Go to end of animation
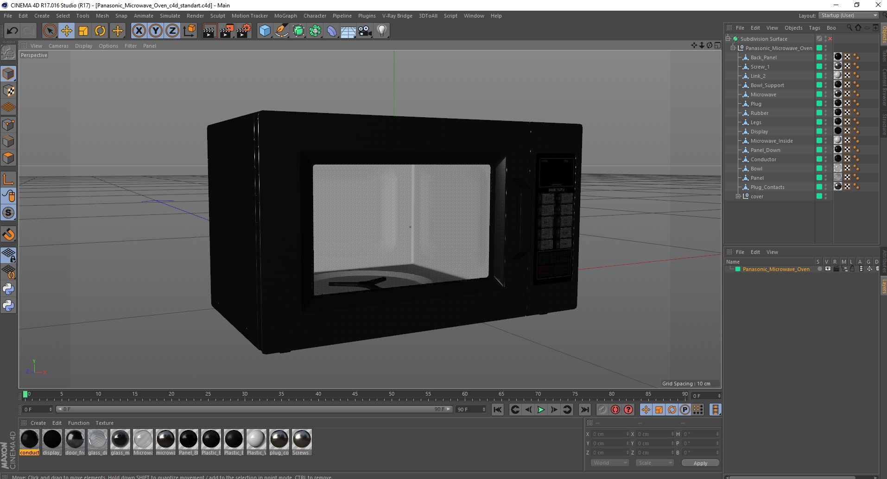 pos(585,410)
